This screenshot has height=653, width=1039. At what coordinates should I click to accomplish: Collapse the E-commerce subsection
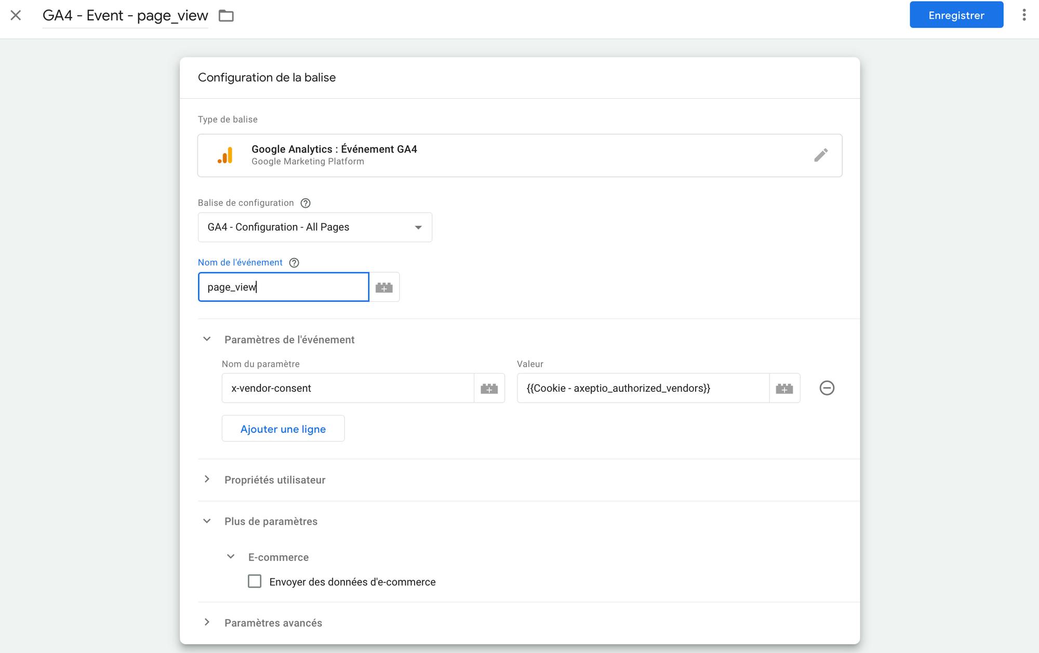click(x=231, y=557)
